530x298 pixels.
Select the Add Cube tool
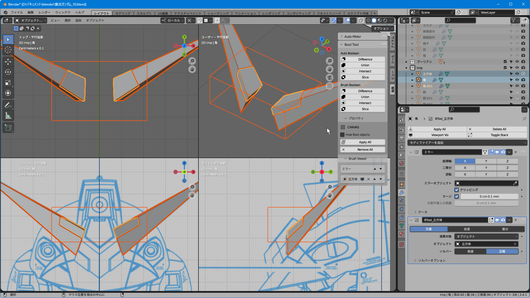[8, 127]
